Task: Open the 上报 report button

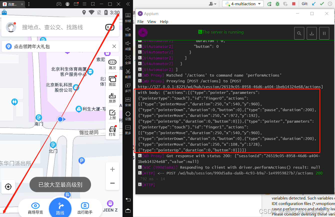Action: [x=112, y=115]
